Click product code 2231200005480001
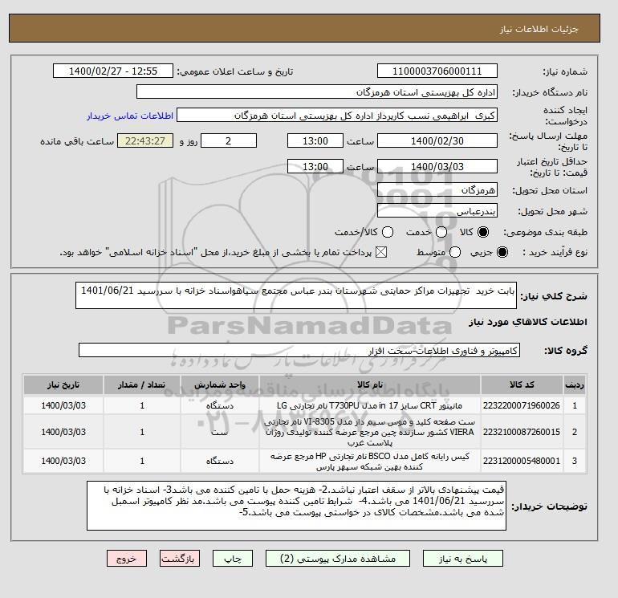Screen dimensions: 618x598 (522, 461)
